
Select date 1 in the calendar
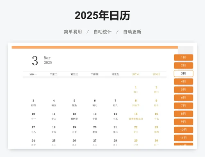point(136,87)
